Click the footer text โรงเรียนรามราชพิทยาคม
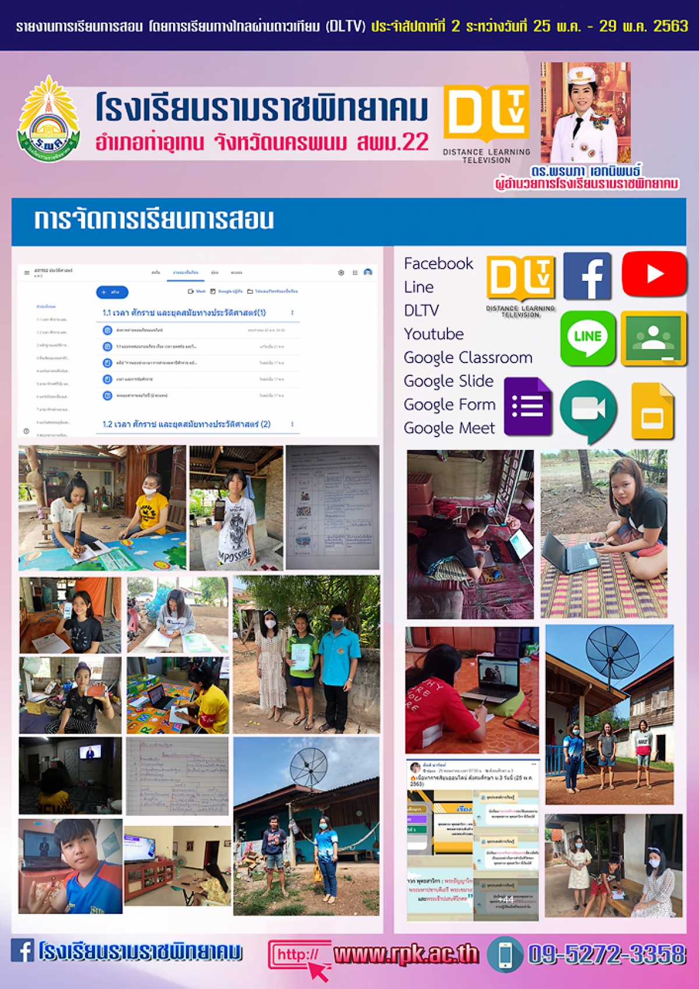Viewport: 699px width, 989px height. (x=140, y=951)
